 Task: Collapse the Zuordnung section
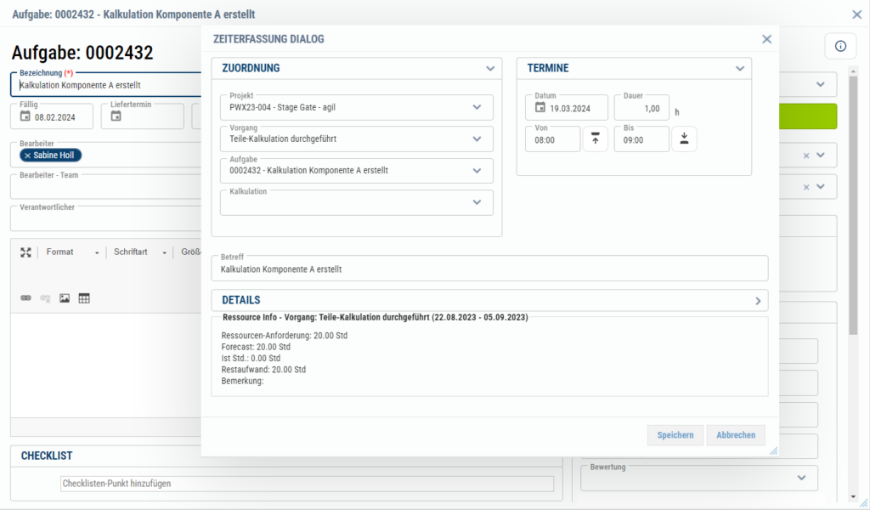point(490,68)
